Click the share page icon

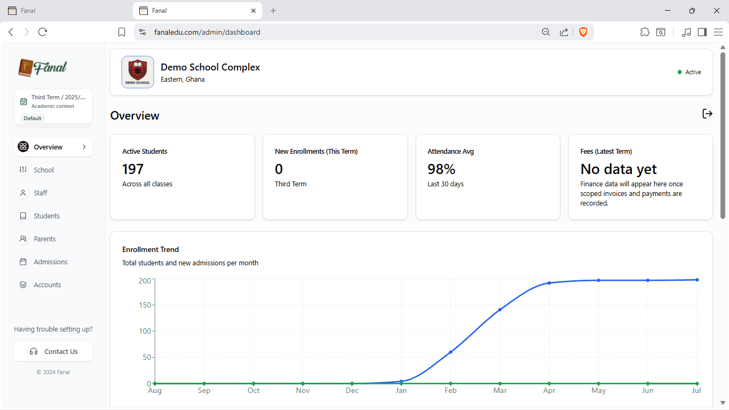point(564,32)
